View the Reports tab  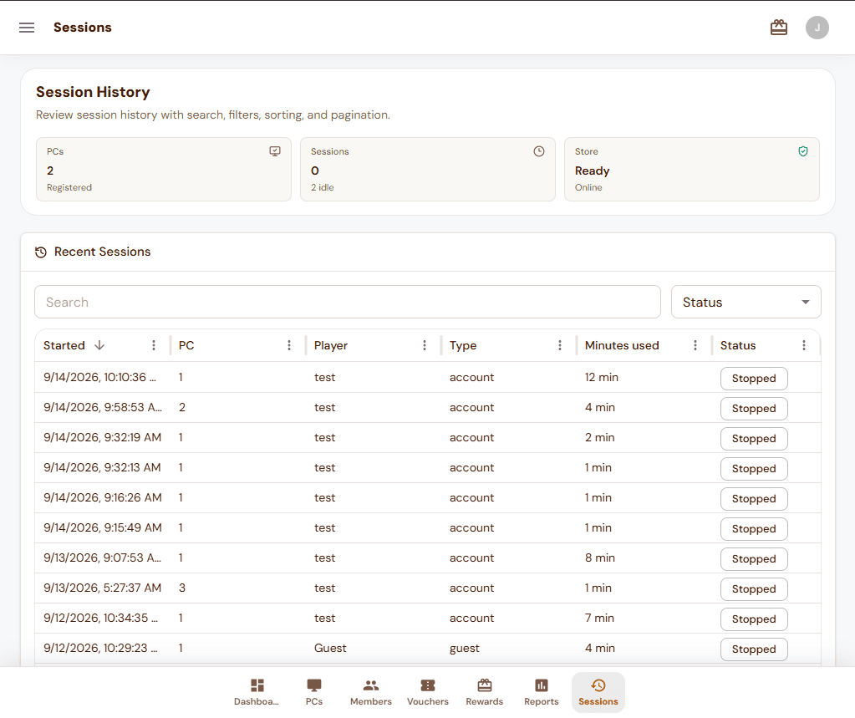542,692
